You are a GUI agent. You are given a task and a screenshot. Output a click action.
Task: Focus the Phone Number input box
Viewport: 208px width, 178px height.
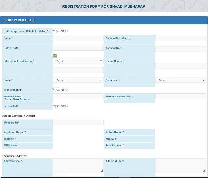(x=180, y=66)
